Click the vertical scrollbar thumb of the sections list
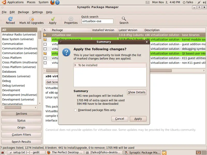This screenshot has height=155, width=207. (40, 35)
